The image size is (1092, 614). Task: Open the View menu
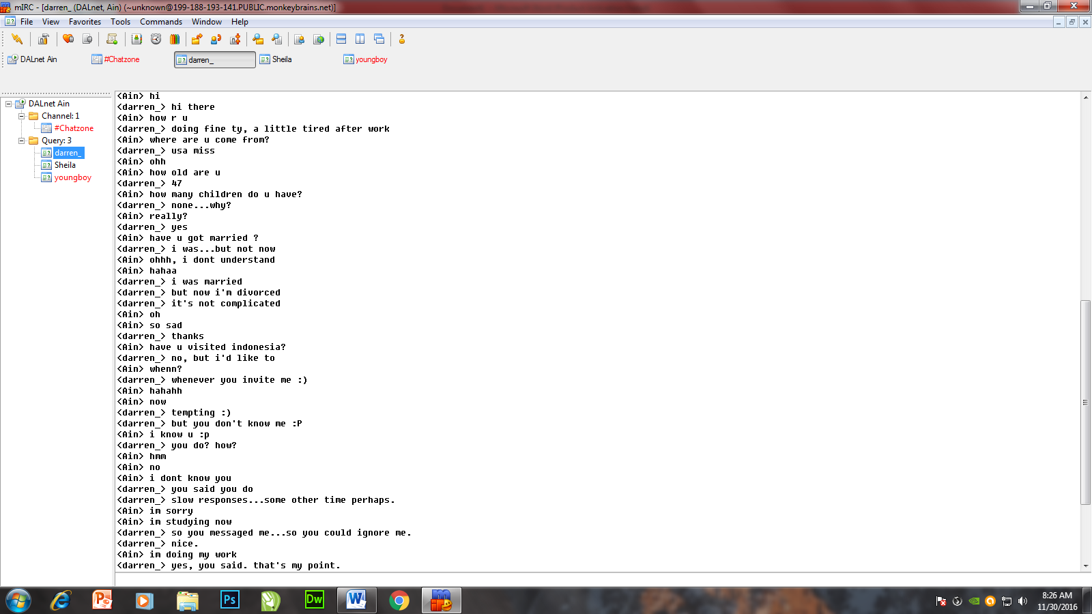click(x=51, y=22)
